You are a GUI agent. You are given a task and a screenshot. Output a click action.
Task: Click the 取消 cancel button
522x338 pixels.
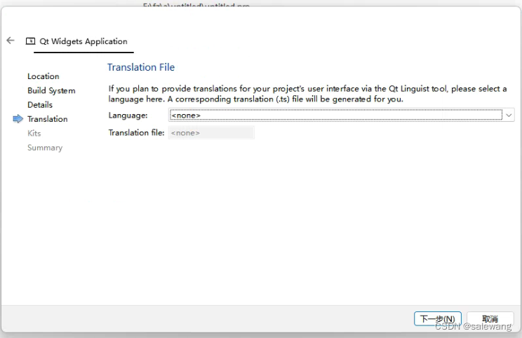490,318
